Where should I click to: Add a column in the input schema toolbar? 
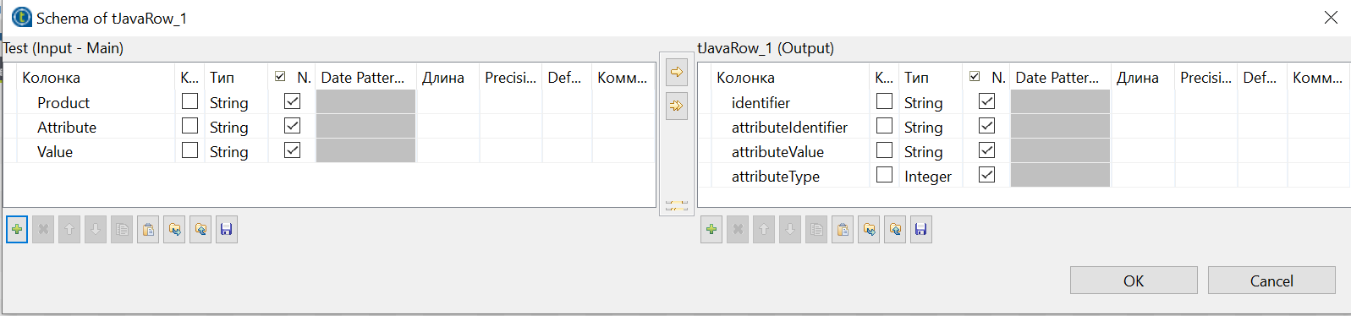tap(17, 229)
